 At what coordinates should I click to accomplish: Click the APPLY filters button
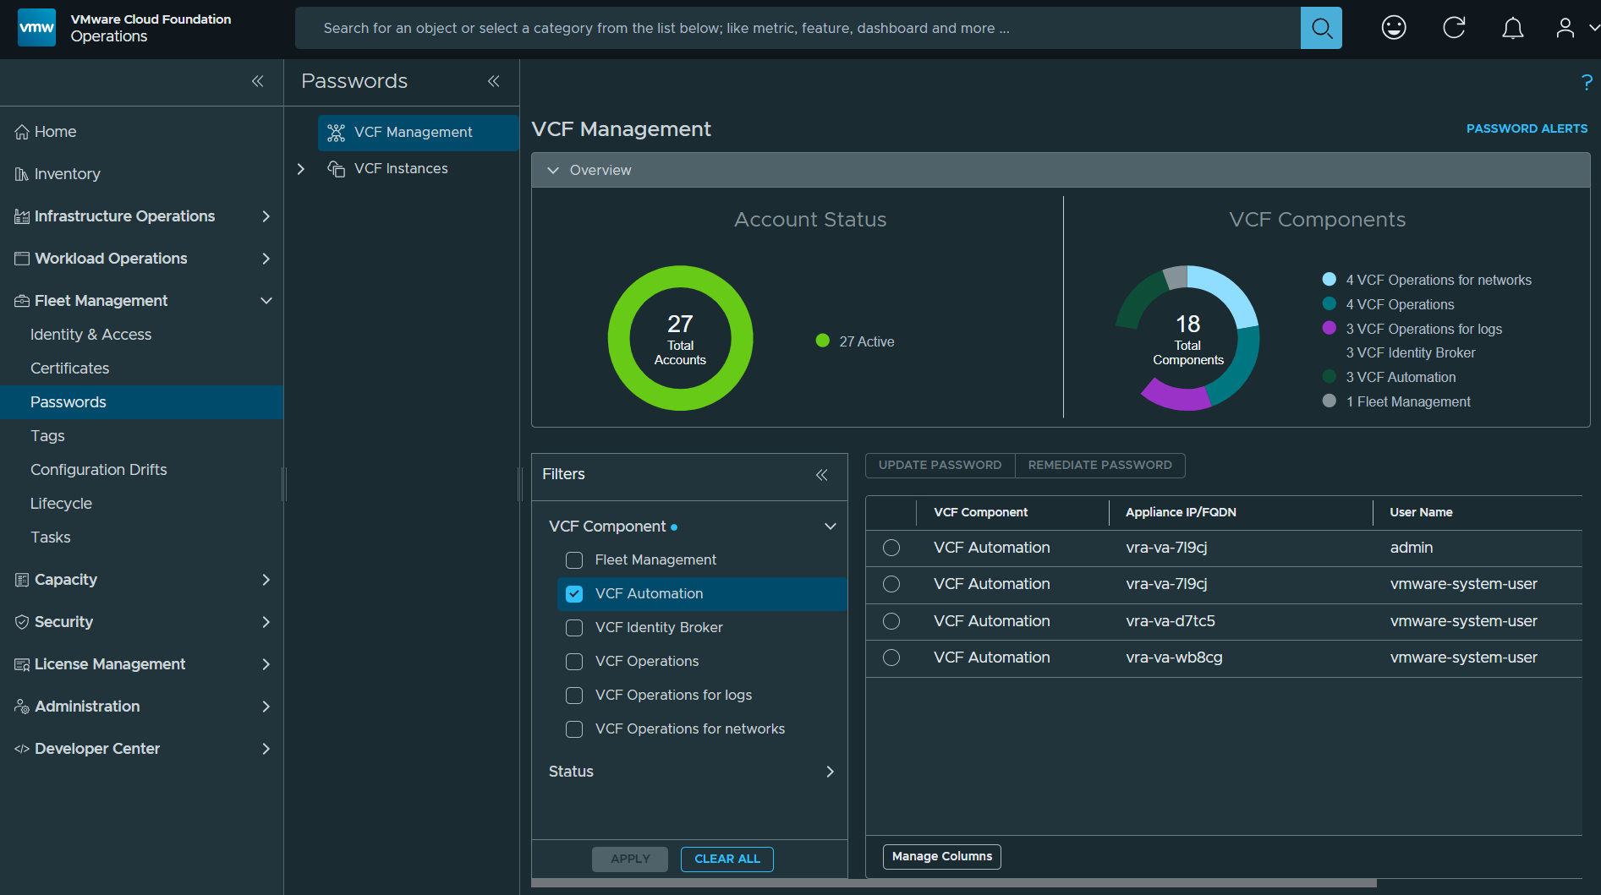point(630,859)
